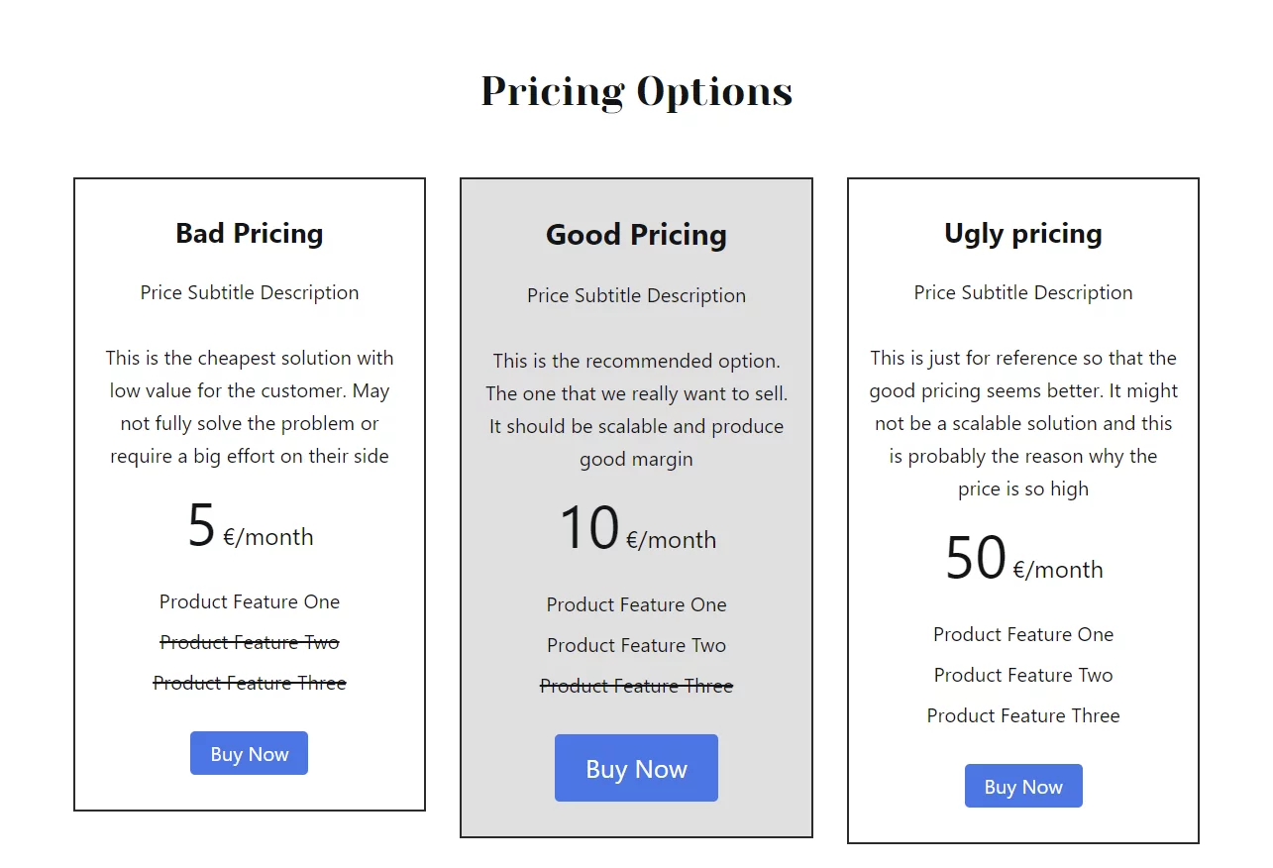Click the 5 €/month price

250,528
